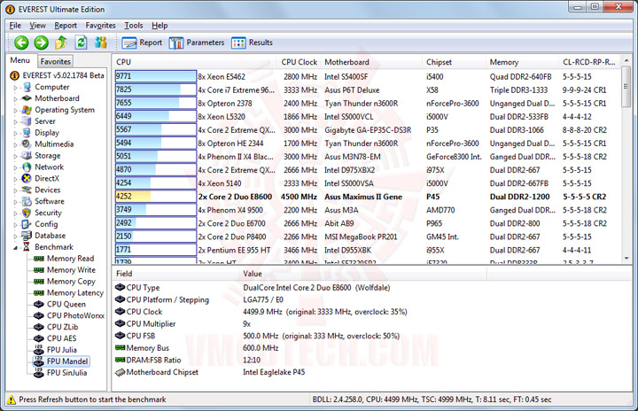
Task: Expand the Motherboard tree node
Action: pyautogui.click(x=15, y=99)
